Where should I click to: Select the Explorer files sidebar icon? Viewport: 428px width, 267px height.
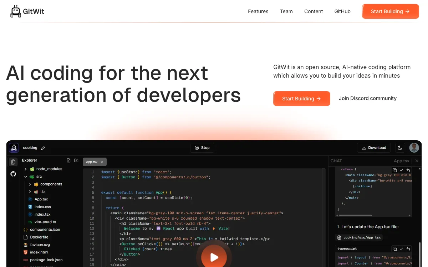(x=13, y=162)
